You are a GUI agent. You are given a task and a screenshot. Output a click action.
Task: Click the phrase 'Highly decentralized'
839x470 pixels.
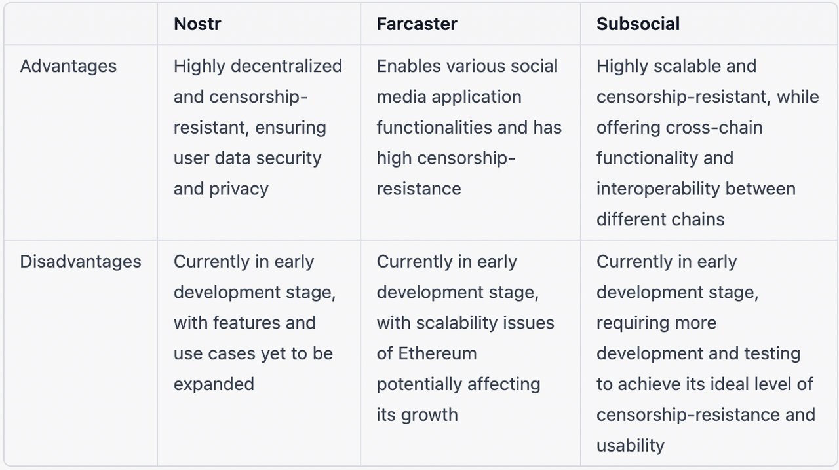click(x=258, y=66)
